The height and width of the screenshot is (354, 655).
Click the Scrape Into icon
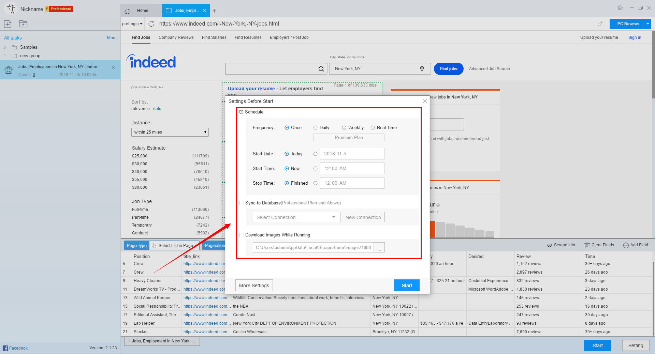point(550,245)
